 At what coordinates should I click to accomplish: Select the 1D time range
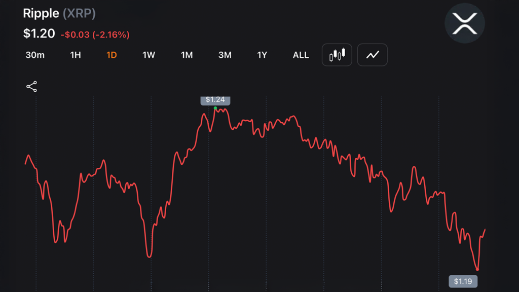(112, 55)
